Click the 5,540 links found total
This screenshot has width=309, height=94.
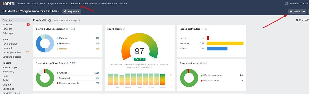(x=73, y=63)
